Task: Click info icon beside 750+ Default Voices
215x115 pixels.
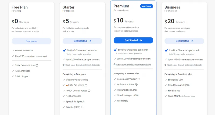Action: click(x=37, y=65)
